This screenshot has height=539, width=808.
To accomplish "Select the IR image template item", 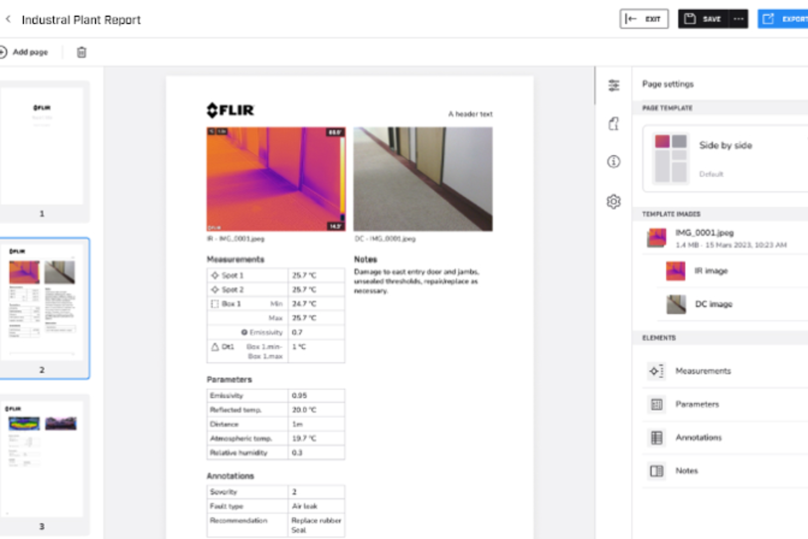I will click(711, 271).
